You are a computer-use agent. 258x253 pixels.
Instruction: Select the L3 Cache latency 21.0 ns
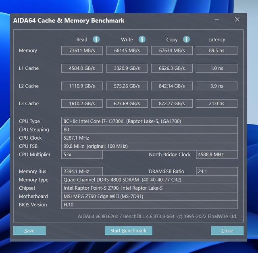[216, 103]
